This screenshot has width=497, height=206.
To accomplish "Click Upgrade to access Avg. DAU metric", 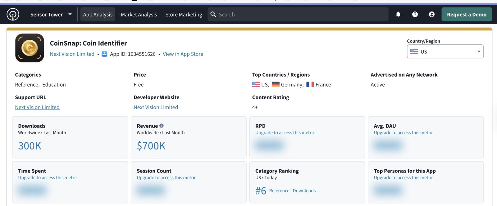I will pyautogui.click(x=403, y=133).
